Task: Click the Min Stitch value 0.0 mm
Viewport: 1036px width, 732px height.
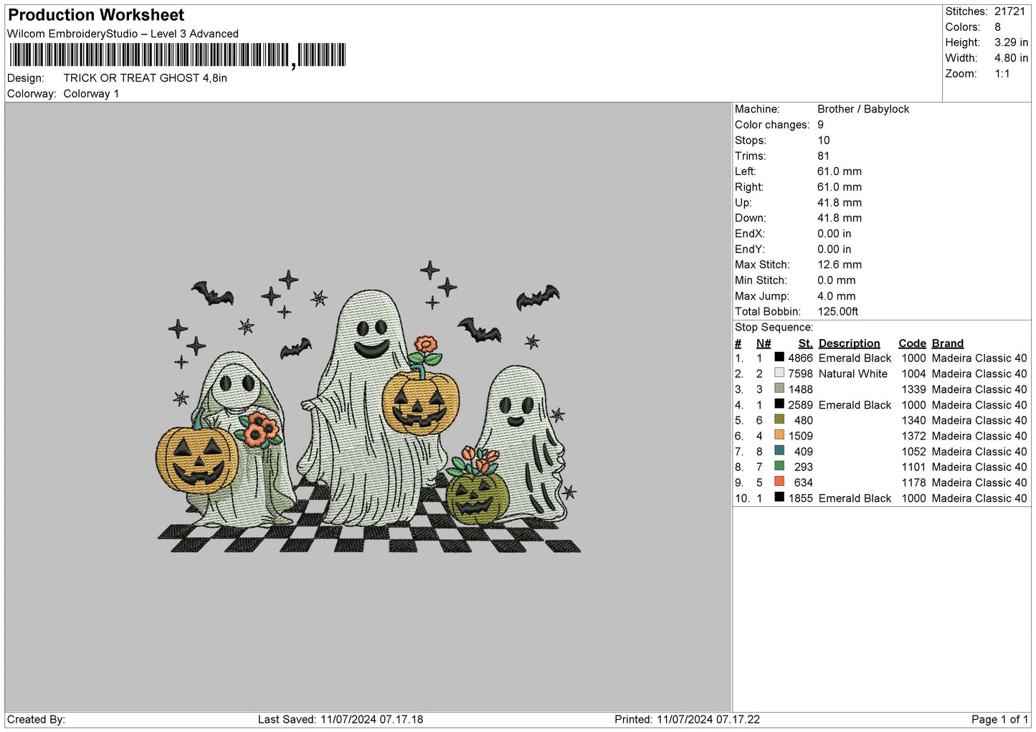Action: click(x=837, y=280)
